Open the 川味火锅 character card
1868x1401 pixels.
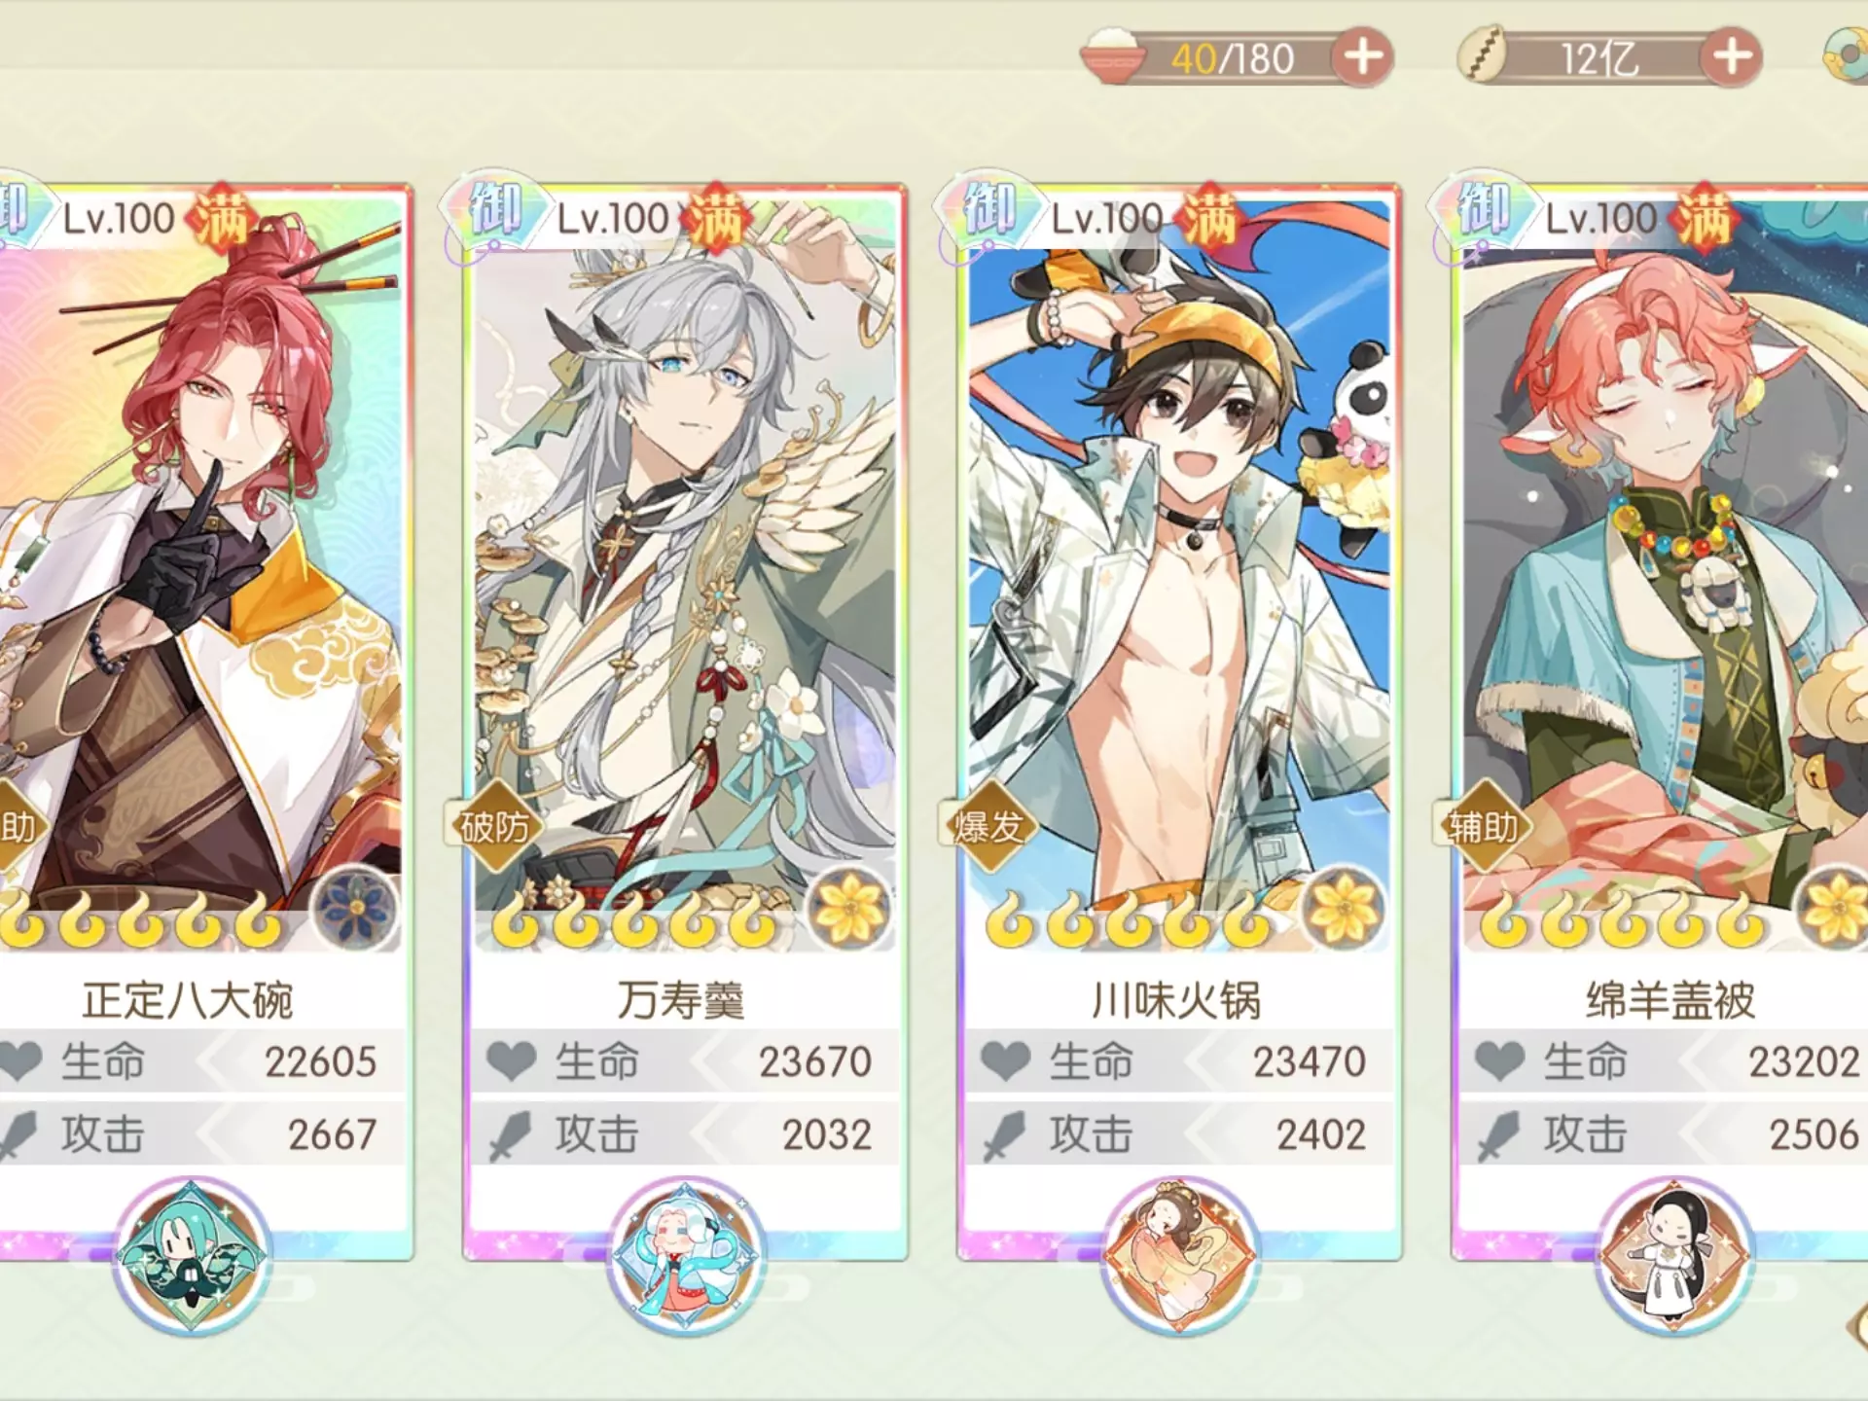click(1180, 722)
